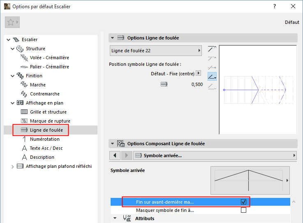
Task: Open the Ligne de foulée 22 dropdown
Action: point(156,51)
